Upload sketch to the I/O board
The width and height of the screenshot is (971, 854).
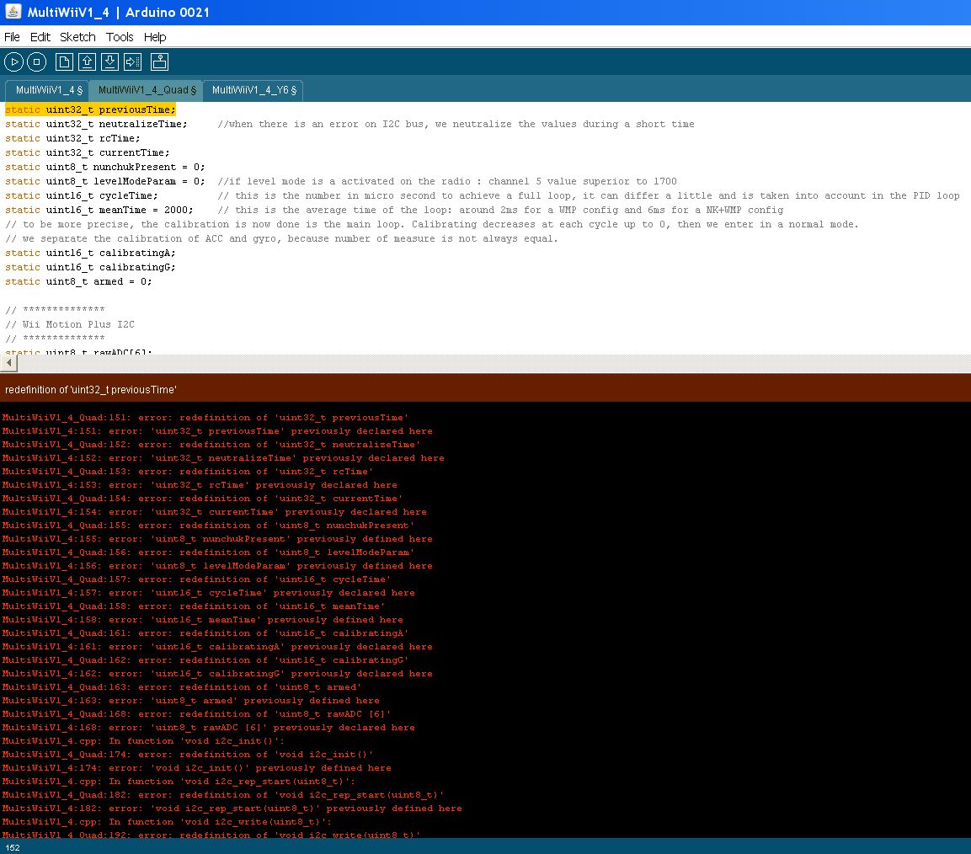coord(132,61)
